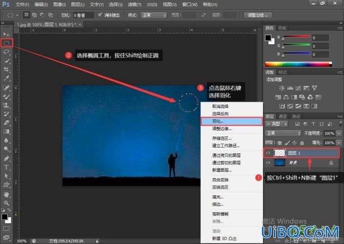The image size is (344, 244).
Task: Open the 样式 style dropdown
Action: click(x=154, y=15)
